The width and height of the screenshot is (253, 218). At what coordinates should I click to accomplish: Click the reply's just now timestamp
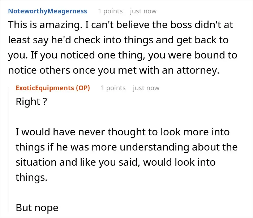[x=146, y=88]
